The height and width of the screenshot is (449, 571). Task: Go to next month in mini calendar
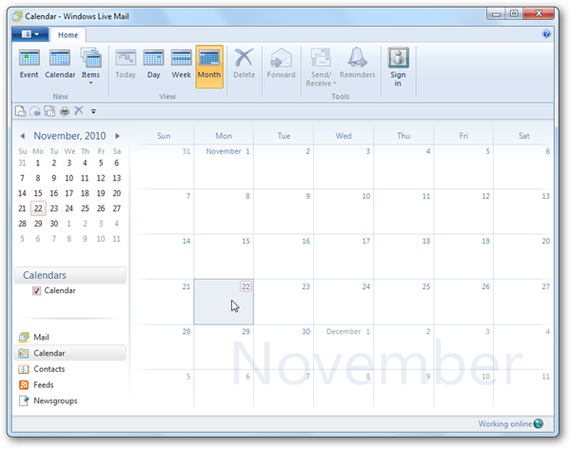pyautogui.click(x=117, y=136)
